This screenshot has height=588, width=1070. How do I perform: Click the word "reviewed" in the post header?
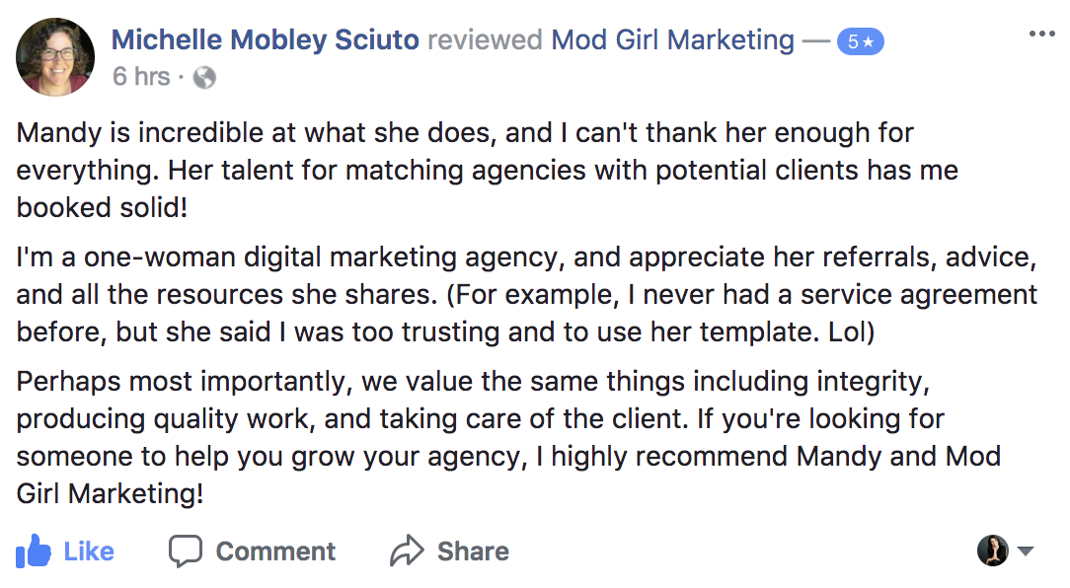click(x=485, y=40)
